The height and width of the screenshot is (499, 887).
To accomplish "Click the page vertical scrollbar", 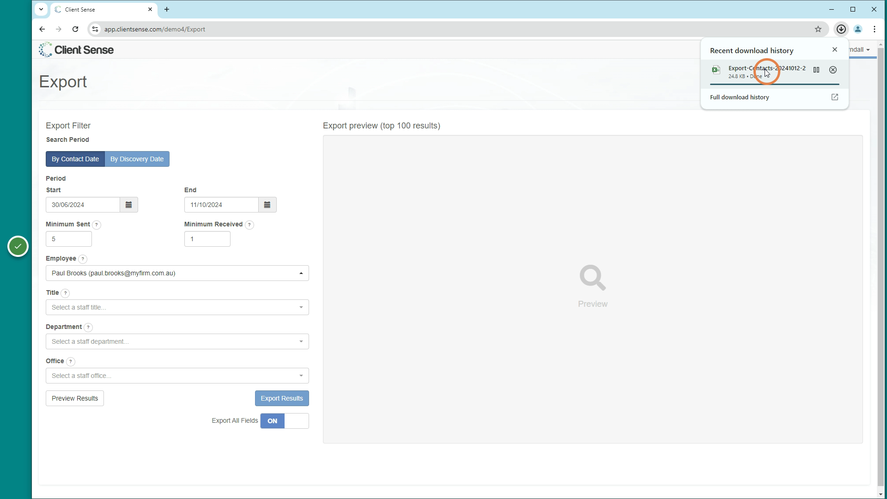I will [881, 268].
